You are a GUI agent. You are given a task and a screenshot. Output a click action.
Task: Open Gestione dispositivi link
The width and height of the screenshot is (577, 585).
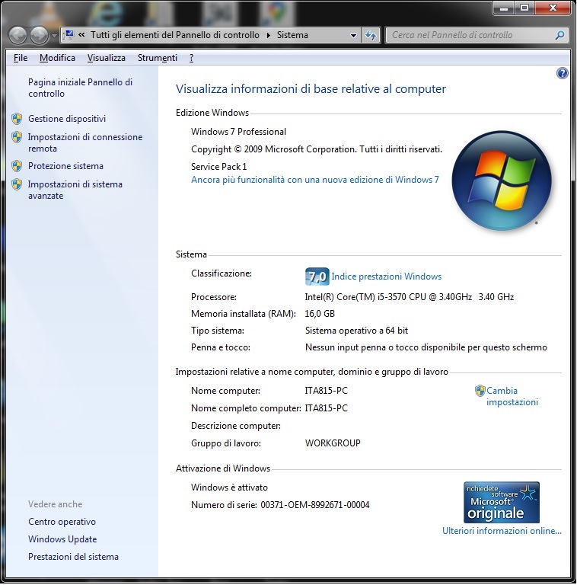67,119
